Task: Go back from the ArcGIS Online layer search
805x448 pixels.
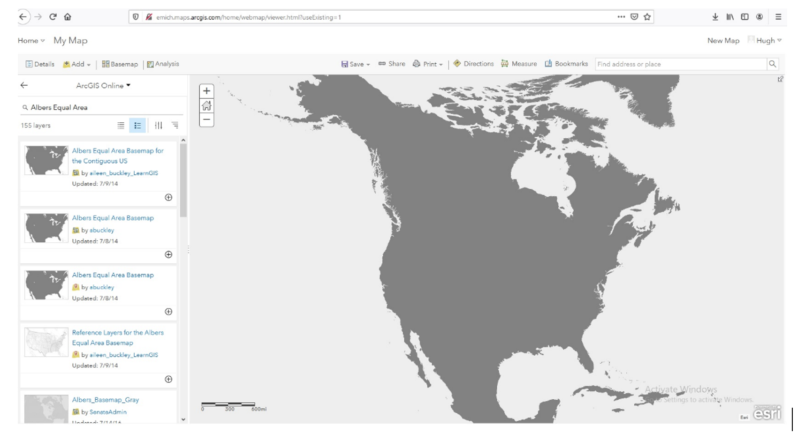Action: tap(24, 85)
